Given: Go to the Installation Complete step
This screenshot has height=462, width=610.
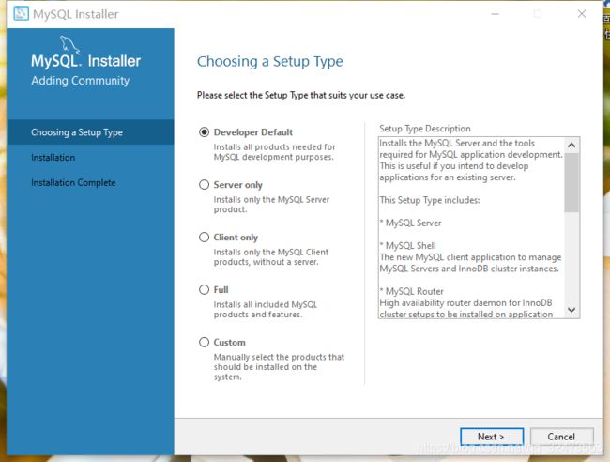Looking at the screenshot, I should click(x=73, y=182).
